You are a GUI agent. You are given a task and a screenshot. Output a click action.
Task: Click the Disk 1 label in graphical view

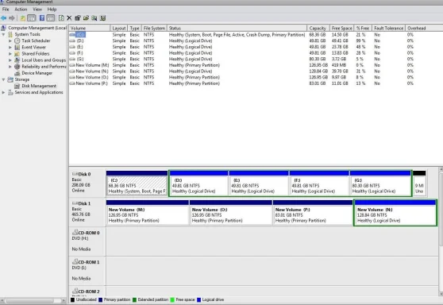pyautogui.click(x=84, y=203)
